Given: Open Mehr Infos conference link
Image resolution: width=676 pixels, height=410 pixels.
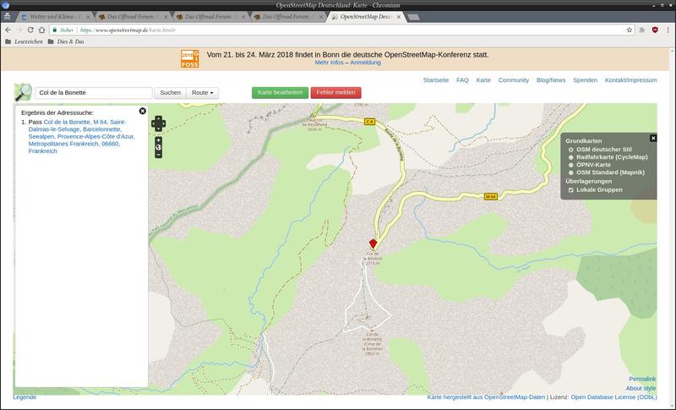Looking at the screenshot, I should point(329,63).
